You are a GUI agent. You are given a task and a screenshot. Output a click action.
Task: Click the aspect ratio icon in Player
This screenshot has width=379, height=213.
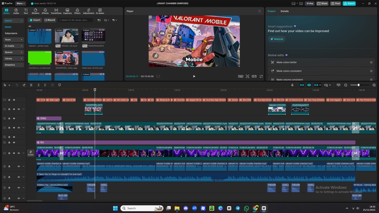pyautogui.click(x=254, y=76)
